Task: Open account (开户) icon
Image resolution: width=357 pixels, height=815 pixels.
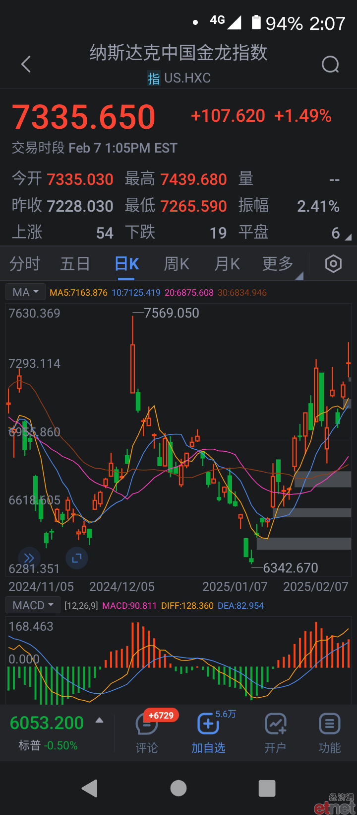Action: [275, 724]
